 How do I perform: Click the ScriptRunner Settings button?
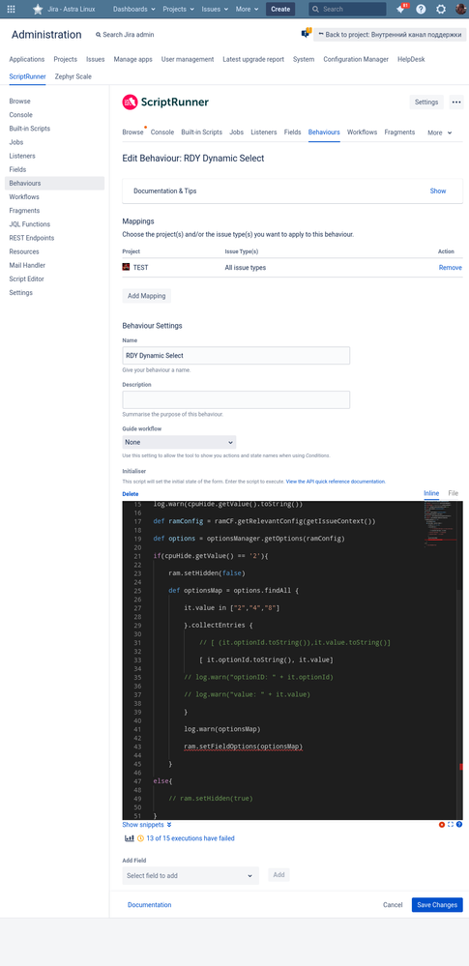point(426,102)
